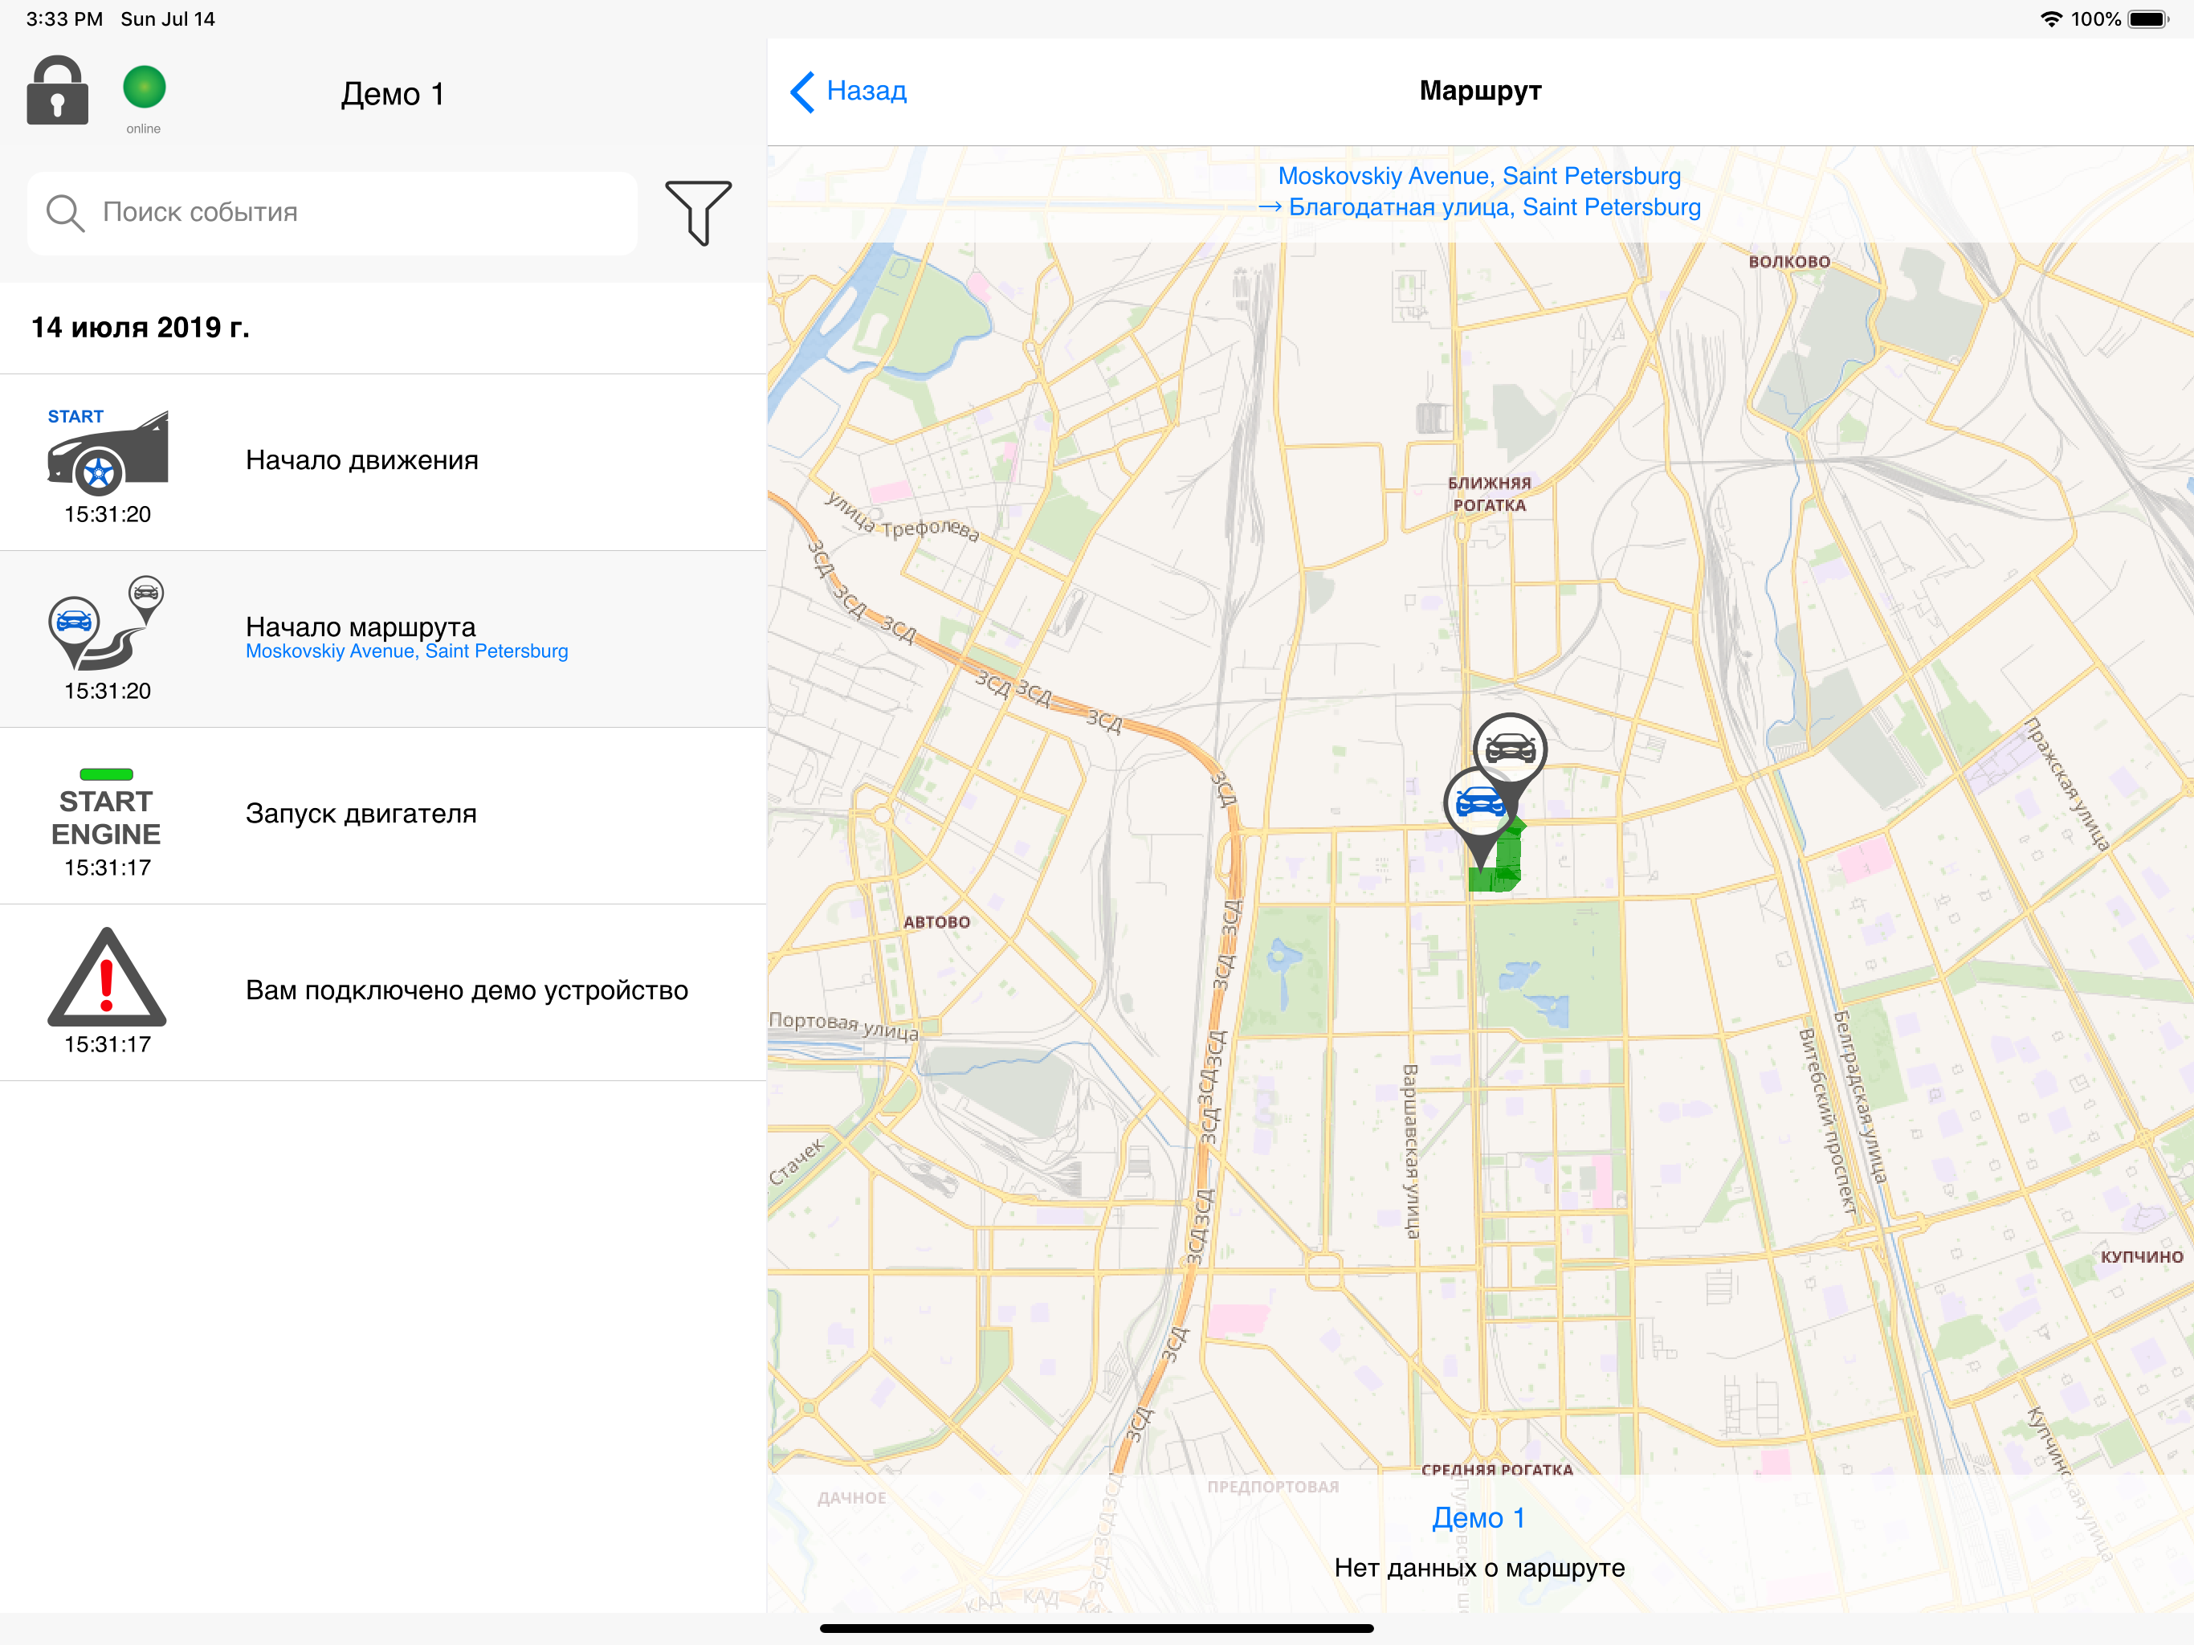Tap the search magnifier icon
Image resolution: width=2194 pixels, height=1645 pixels.
(66, 212)
